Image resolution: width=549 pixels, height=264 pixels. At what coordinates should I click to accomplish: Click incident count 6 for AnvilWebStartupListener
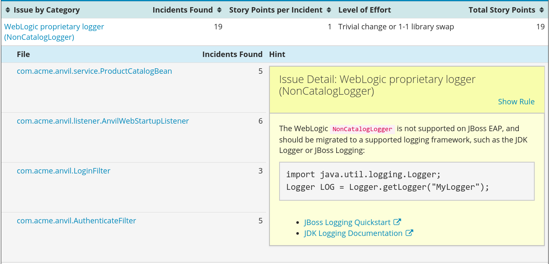[x=261, y=121]
